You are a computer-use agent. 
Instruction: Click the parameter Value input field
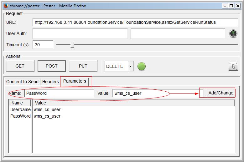coord(158,93)
